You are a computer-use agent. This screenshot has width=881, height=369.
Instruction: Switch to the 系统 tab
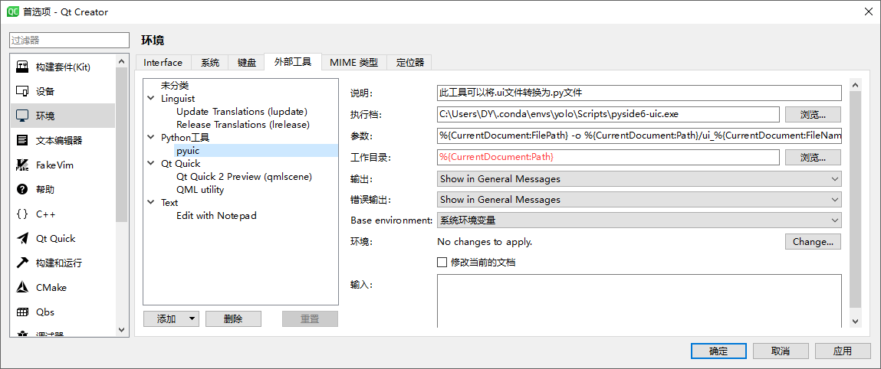pos(210,63)
